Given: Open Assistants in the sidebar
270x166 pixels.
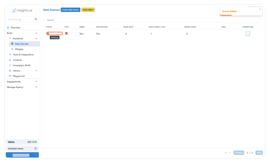Looking at the screenshot, I should (x=18, y=38).
